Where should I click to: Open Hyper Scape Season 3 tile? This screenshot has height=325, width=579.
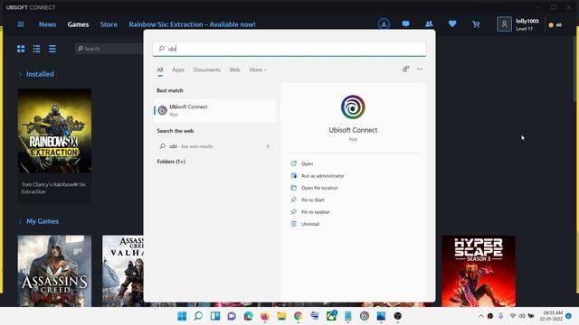pyautogui.click(x=479, y=271)
